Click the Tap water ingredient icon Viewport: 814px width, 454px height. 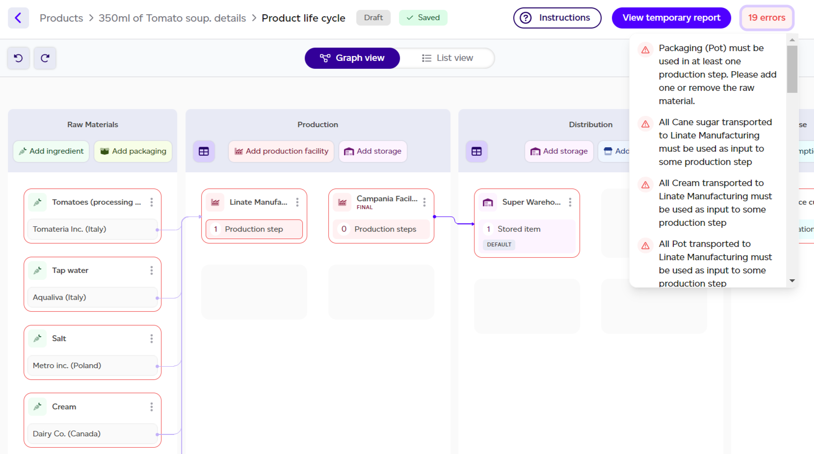coord(37,270)
